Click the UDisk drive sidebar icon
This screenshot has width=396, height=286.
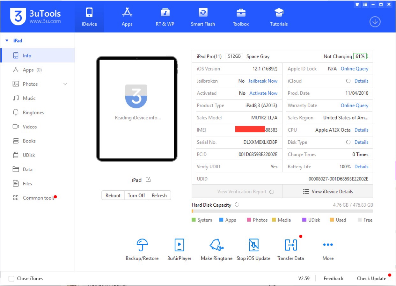click(x=16, y=155)
